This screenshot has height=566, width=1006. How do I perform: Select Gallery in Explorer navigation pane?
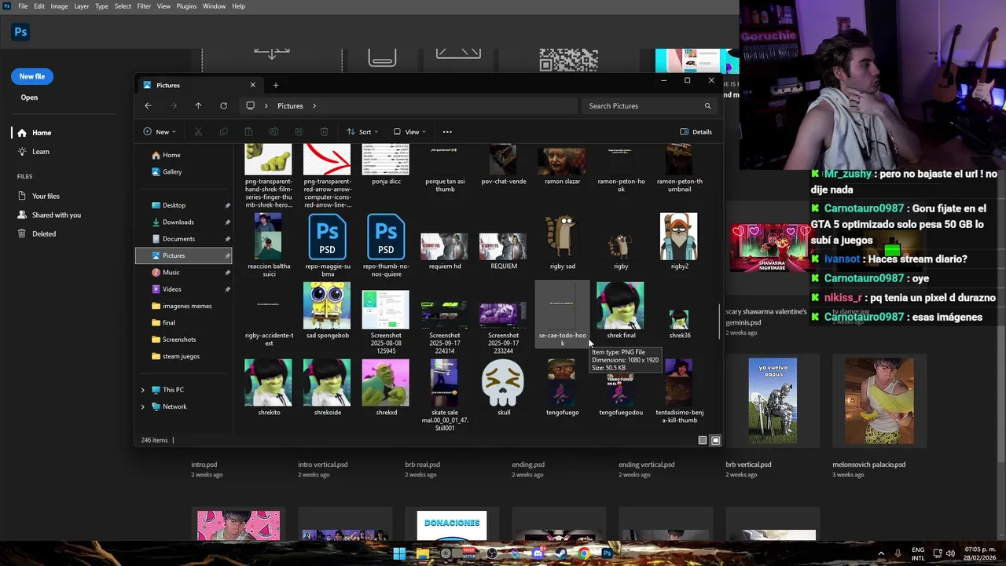(x=172, y=171)
